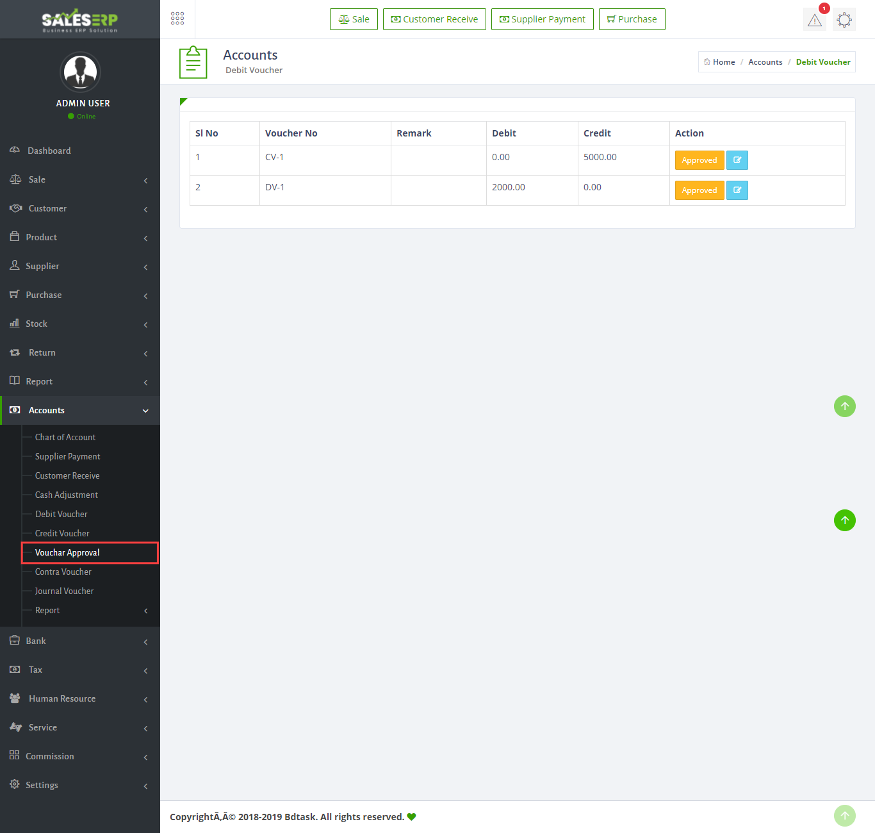Click Approved button for voucher CV-1
Screen dimensions: 875x833
[699, 160]
